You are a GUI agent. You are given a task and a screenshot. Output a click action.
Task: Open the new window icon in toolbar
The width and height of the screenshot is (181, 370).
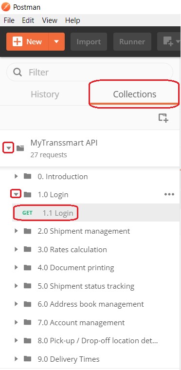click(x=169, y=42)
